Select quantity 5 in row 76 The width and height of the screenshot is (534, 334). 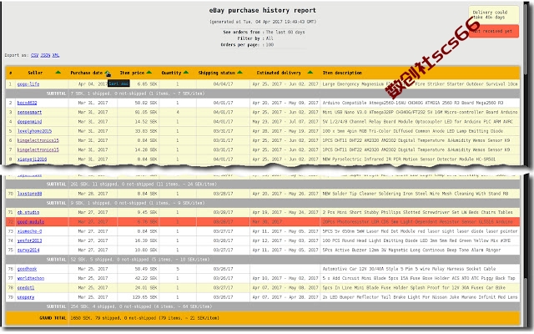pyautogui.click(x=178, y=269)
